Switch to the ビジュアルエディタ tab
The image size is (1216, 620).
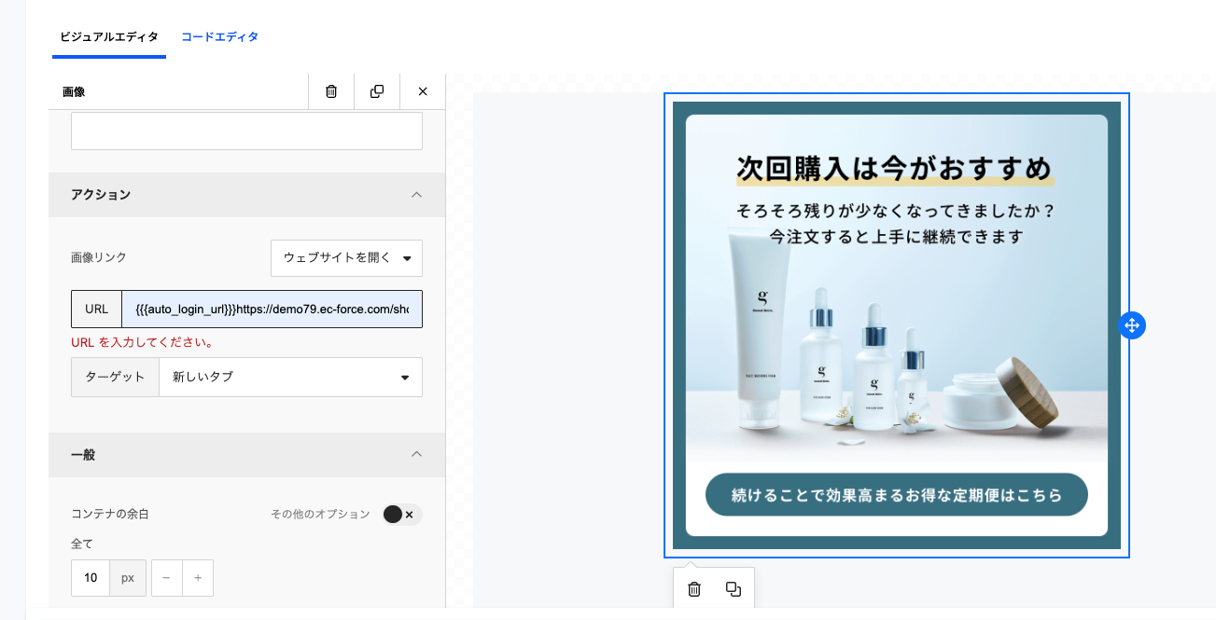pyautogui.click(x=108, y=37)
